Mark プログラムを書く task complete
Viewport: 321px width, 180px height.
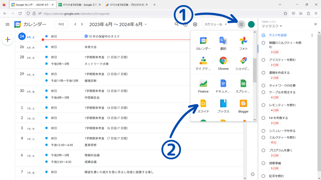click(x=263, y=150)
